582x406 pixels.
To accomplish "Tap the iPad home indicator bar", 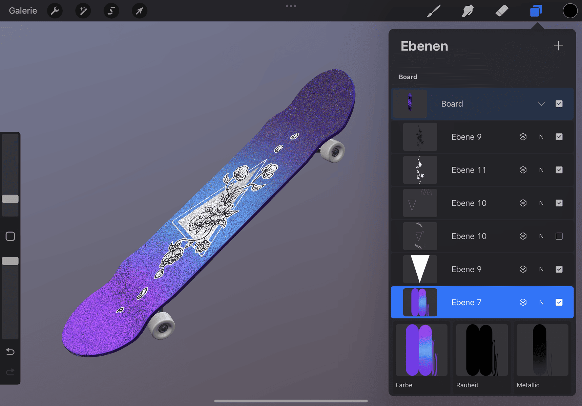I will (x=291, y=401).
